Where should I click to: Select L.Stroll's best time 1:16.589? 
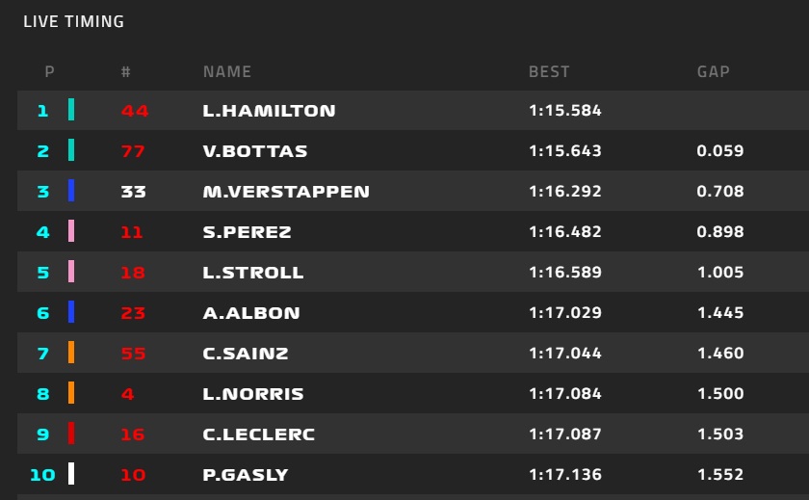[565, 273]
